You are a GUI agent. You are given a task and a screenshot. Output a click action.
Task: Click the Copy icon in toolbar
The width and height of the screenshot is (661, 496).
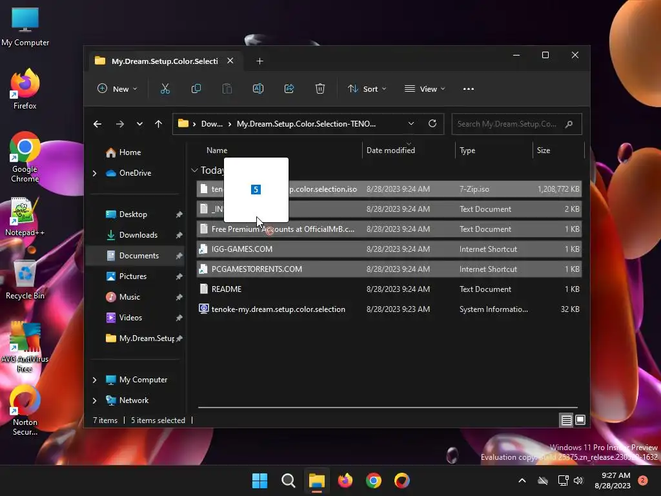pos(196,88)
